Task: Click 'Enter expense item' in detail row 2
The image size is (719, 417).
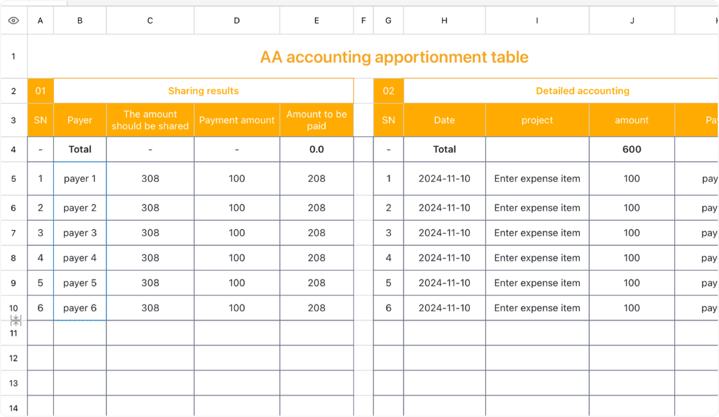Action: click(x=537, y=208)
